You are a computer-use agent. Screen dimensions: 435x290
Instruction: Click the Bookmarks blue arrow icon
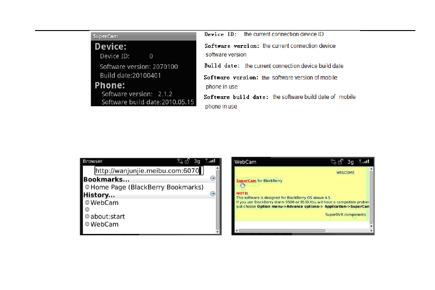click(x=213, y=178)
